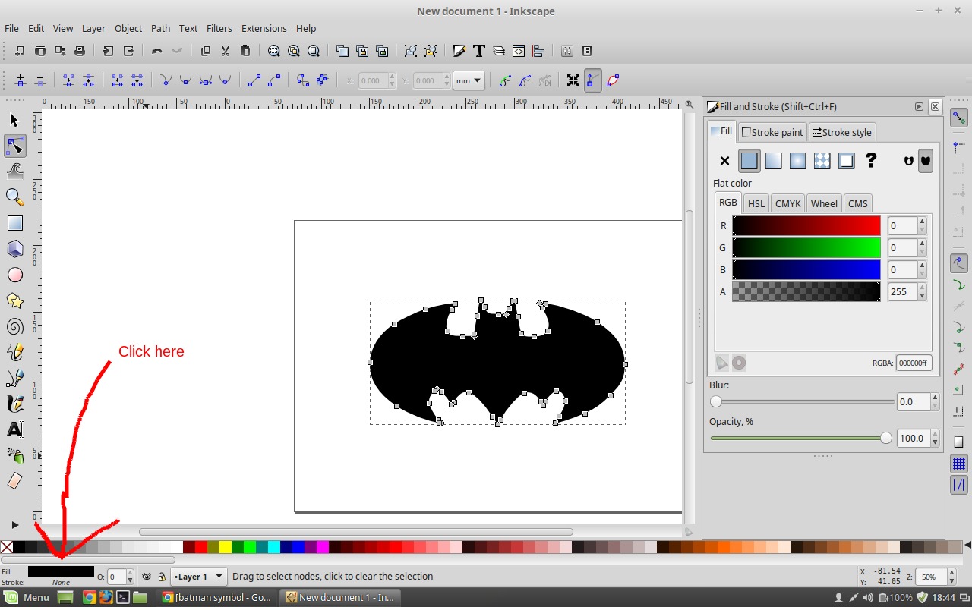Toggle layer lock icon
The width and height of the screenshot is (972, 607).
tap(162, 577)
